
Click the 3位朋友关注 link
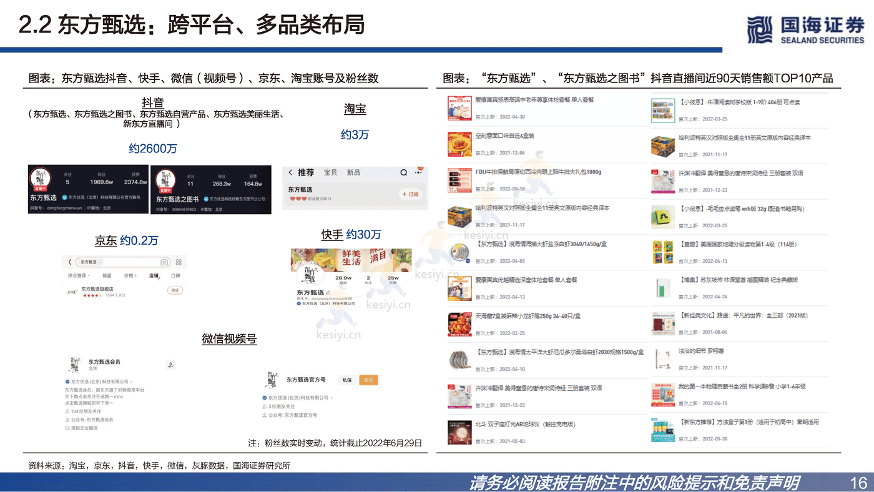click(x=277, y=406)
